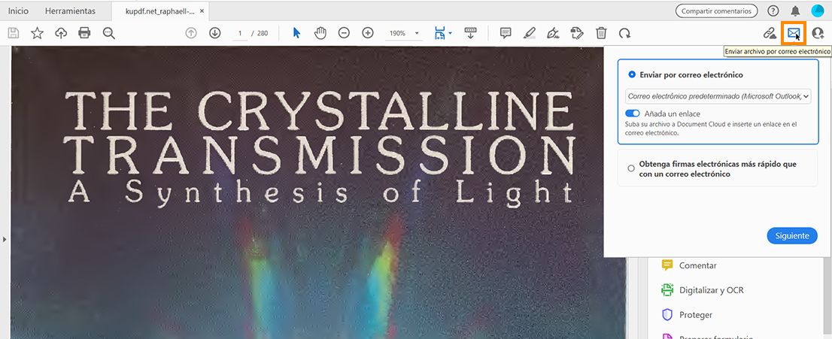Click the Siguiente button
Viewport: 832px width, 339px height.
tap(792, 235)
